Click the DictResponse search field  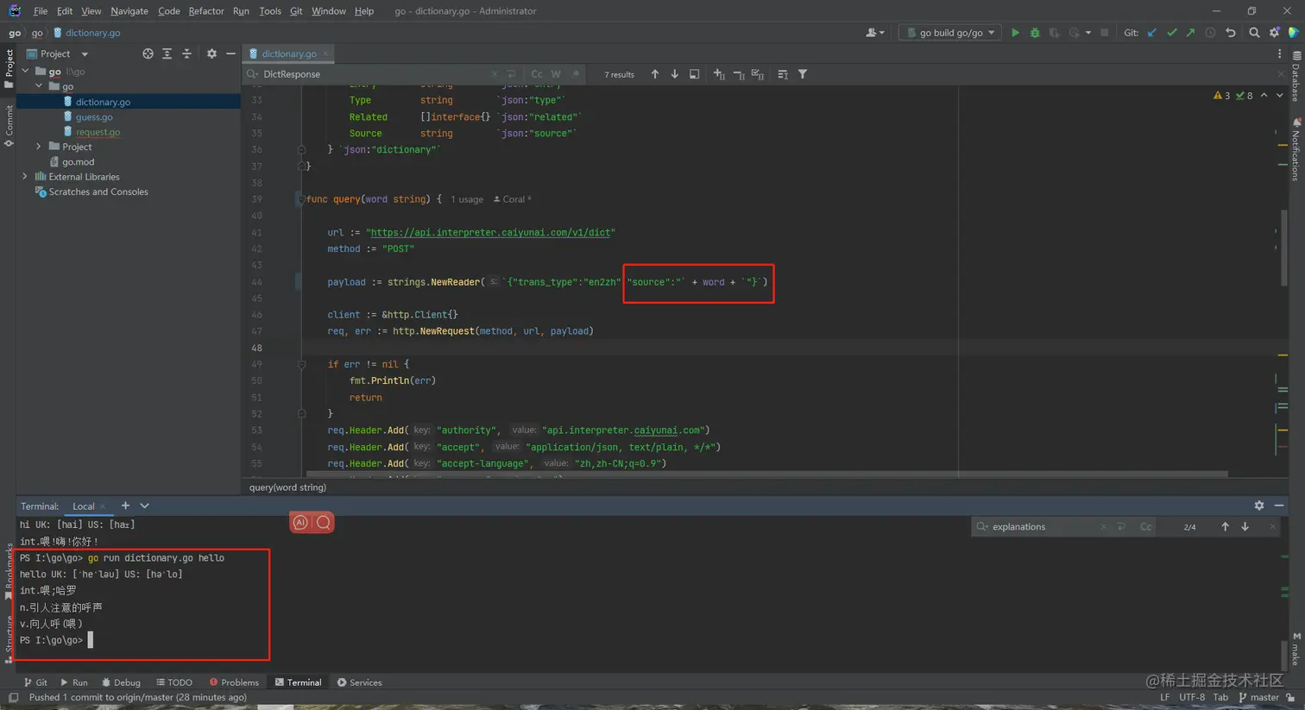pos(371,74)
